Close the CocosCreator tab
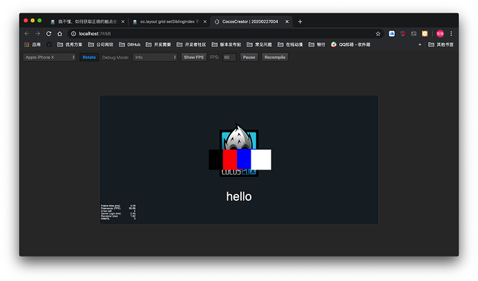Screen dimensions: 478x281 point(287,21)
